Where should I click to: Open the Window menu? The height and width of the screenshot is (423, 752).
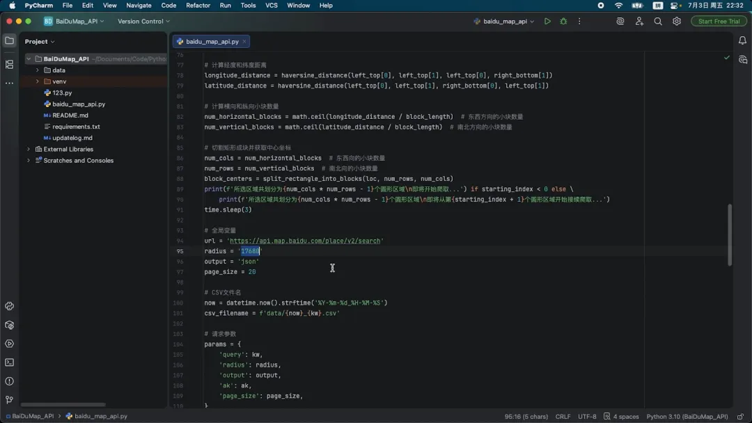click(x=298, y=6)
